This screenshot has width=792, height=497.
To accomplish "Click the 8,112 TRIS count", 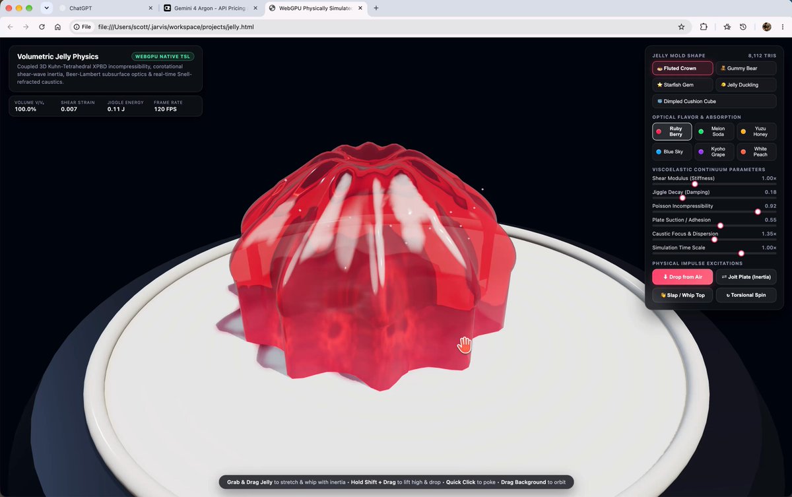I will pyautogui.click(x=762, y=56).
